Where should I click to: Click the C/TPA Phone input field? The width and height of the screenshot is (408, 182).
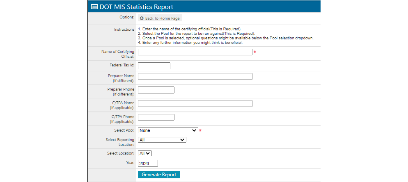click(x=156, y=117)
